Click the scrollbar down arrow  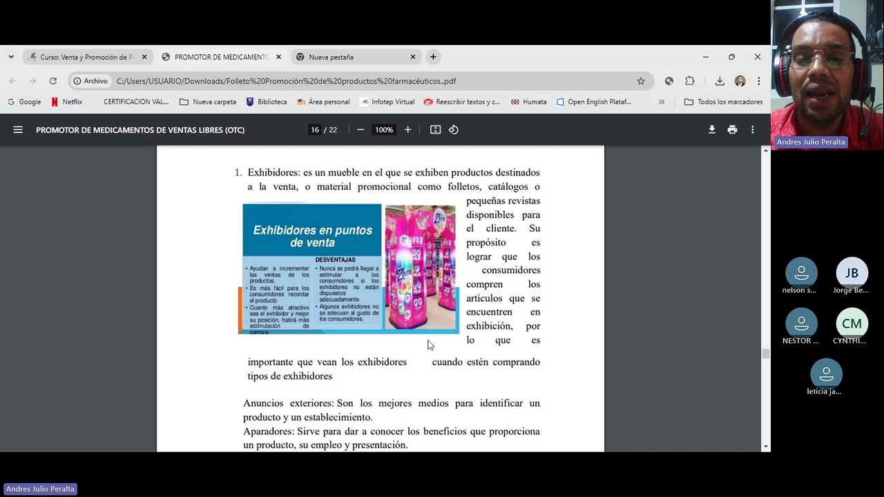(765, 447)
